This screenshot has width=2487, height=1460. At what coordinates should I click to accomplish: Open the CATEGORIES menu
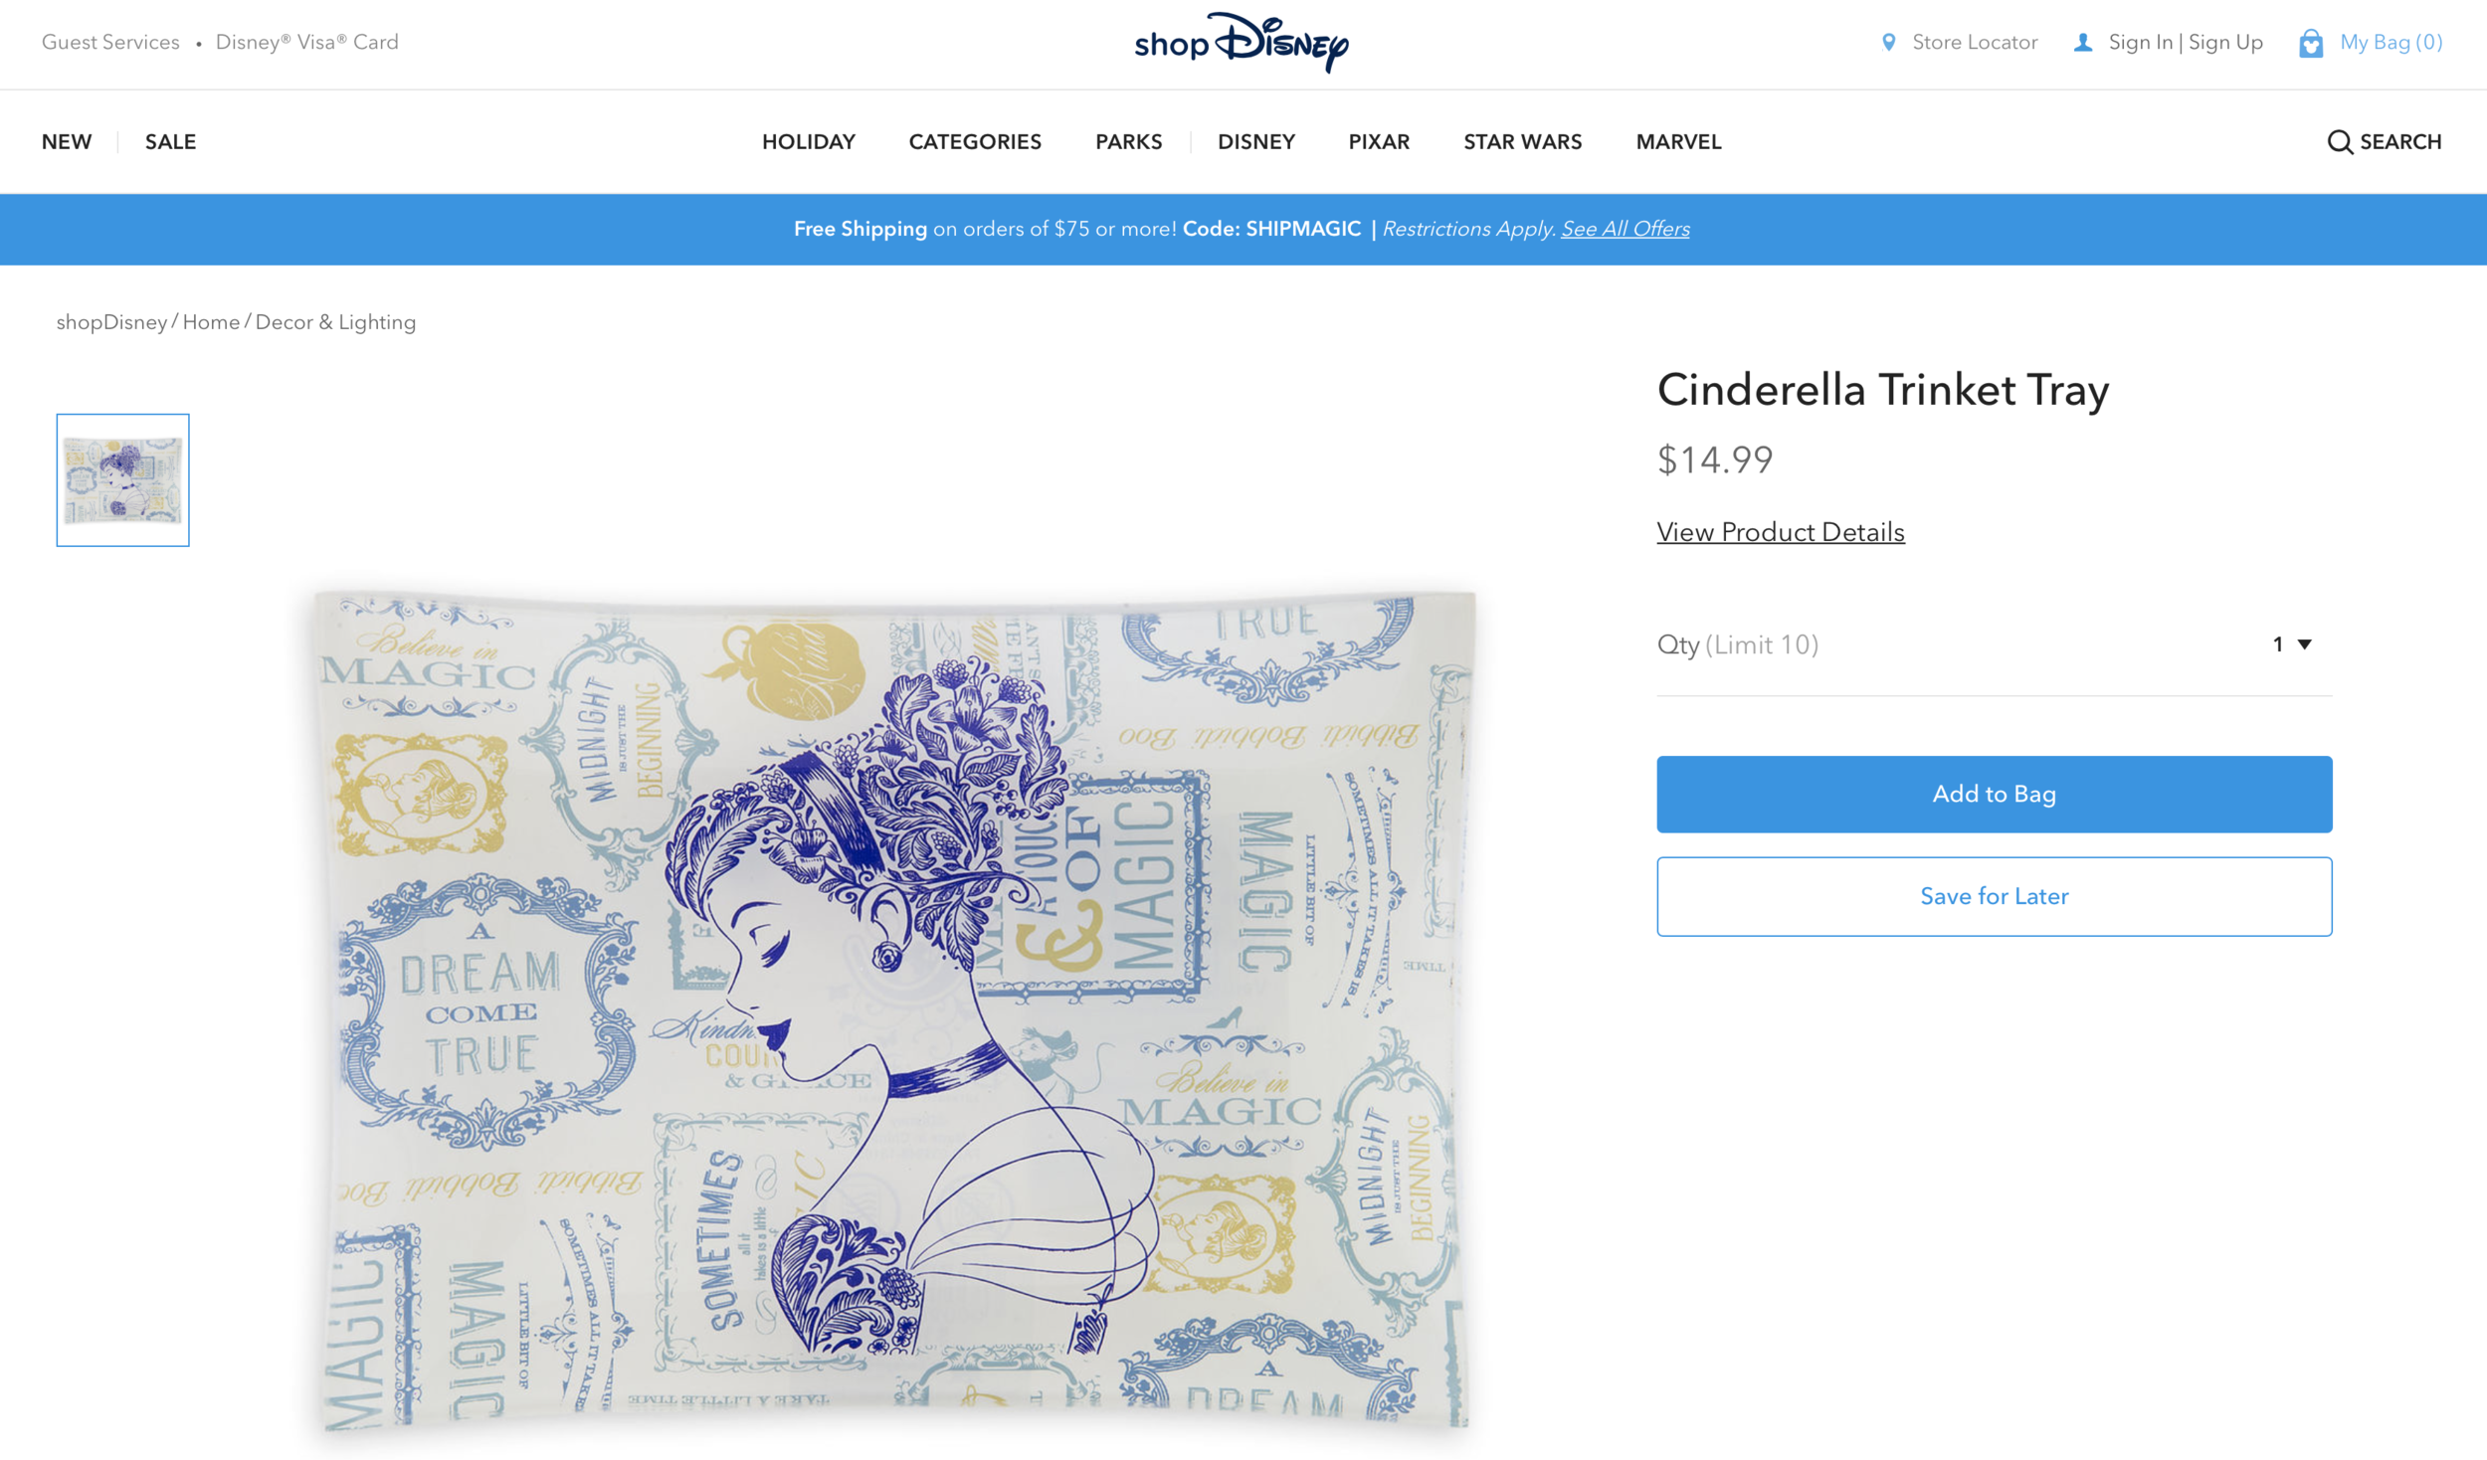click(x=975, y=142)
